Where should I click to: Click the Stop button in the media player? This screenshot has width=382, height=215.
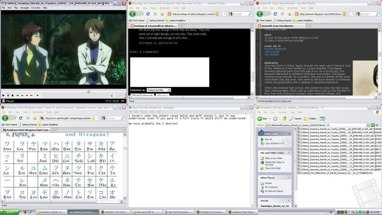click(x=13, y=96)
